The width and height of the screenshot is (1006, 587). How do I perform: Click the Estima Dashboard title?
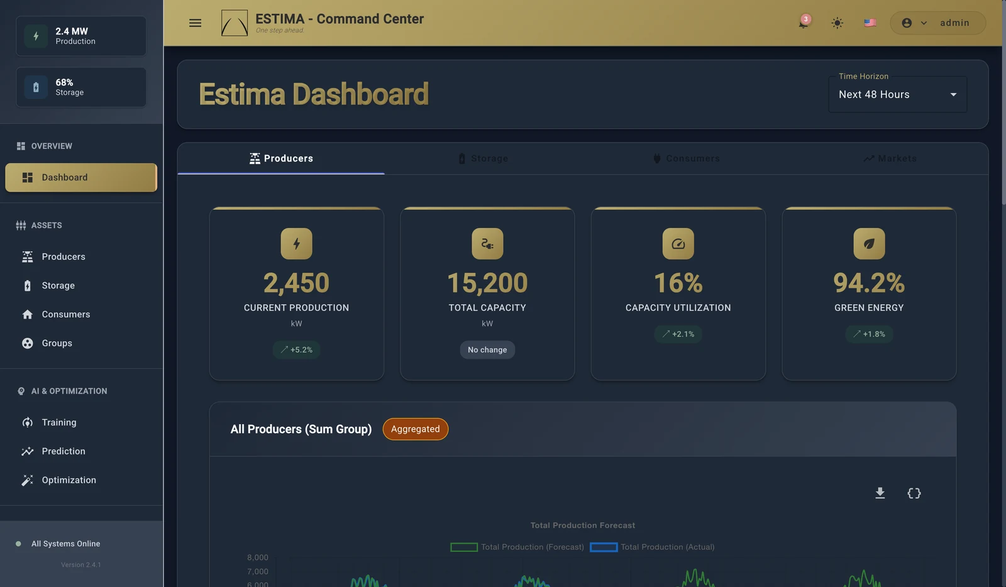tap(314, 94)
